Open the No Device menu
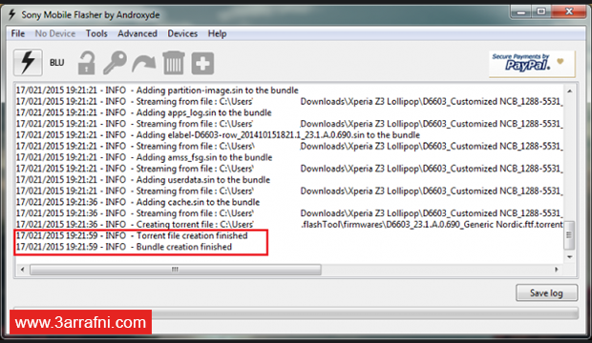592x343 pixels. coord(55,33)
